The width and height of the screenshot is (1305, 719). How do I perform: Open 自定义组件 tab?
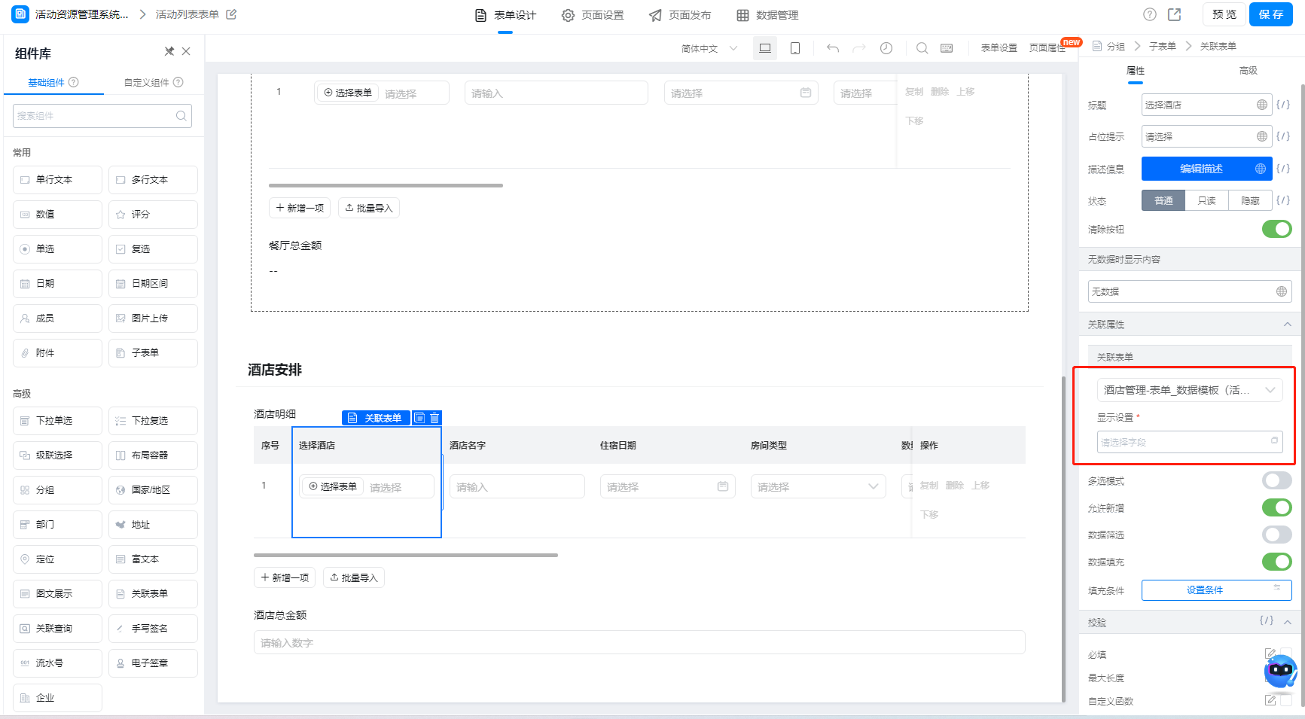(x=154, y=82)
